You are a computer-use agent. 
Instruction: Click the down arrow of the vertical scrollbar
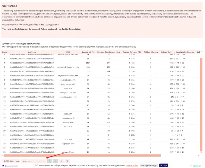[201, 152]
